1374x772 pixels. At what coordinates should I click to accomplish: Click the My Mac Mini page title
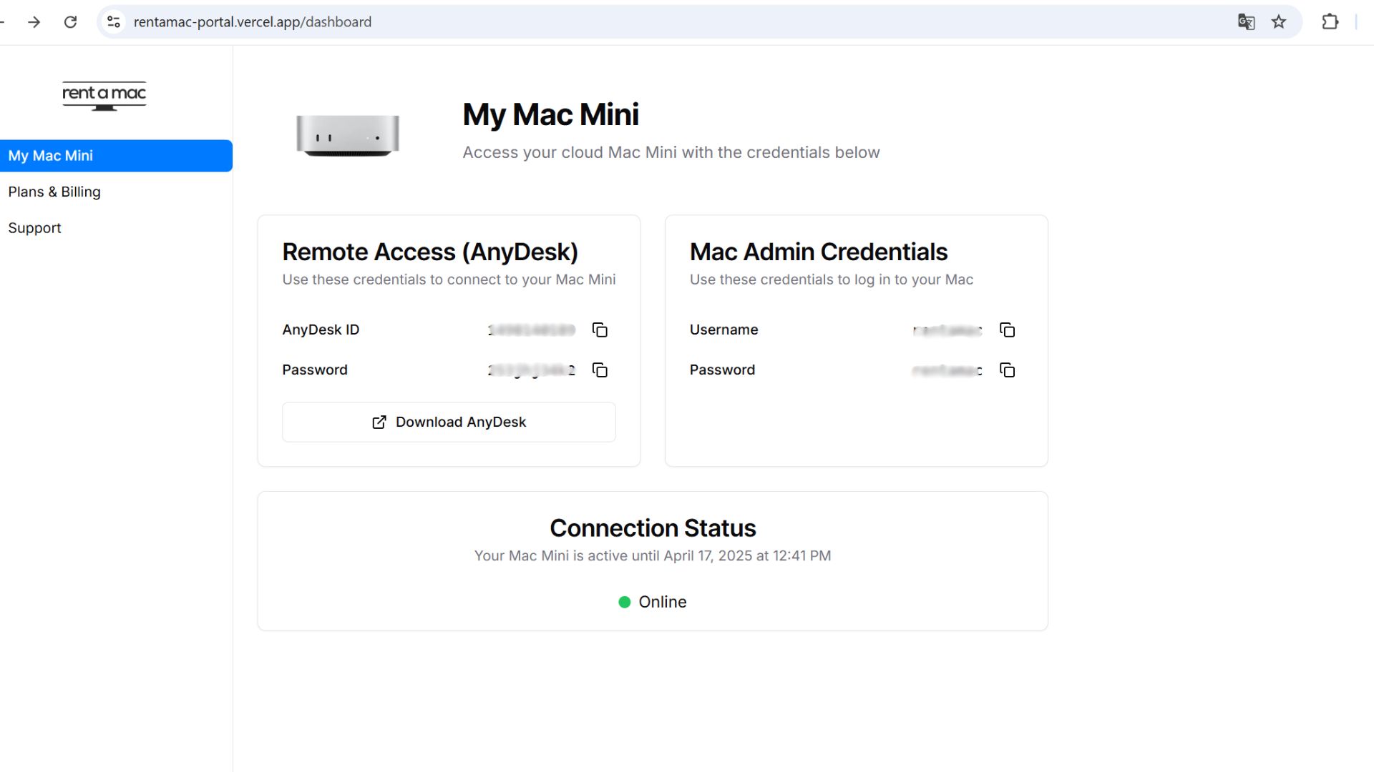550,114
